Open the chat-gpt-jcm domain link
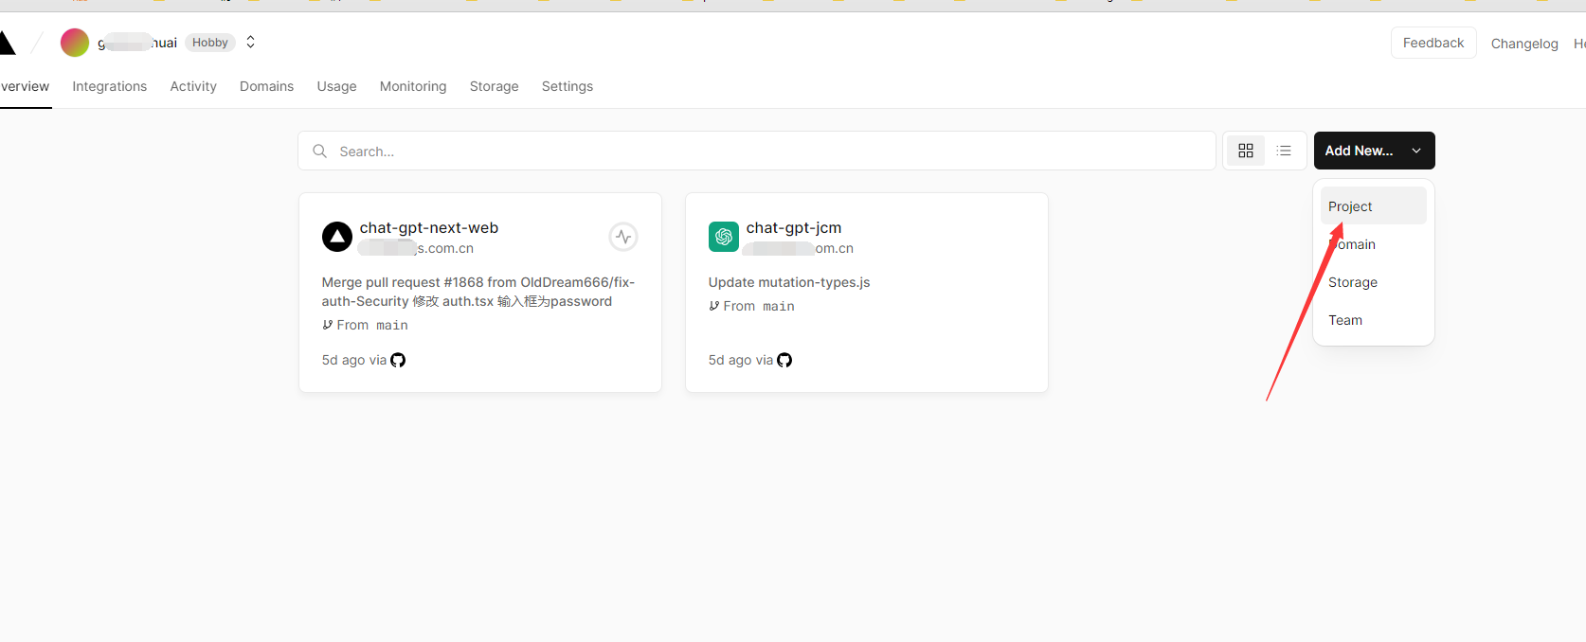This screenshot has height=642, width=1586. point(800,248)
